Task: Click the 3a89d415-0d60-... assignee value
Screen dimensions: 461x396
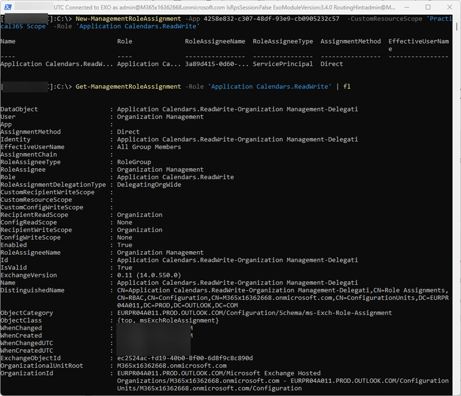Action: (x=217, y=64)
